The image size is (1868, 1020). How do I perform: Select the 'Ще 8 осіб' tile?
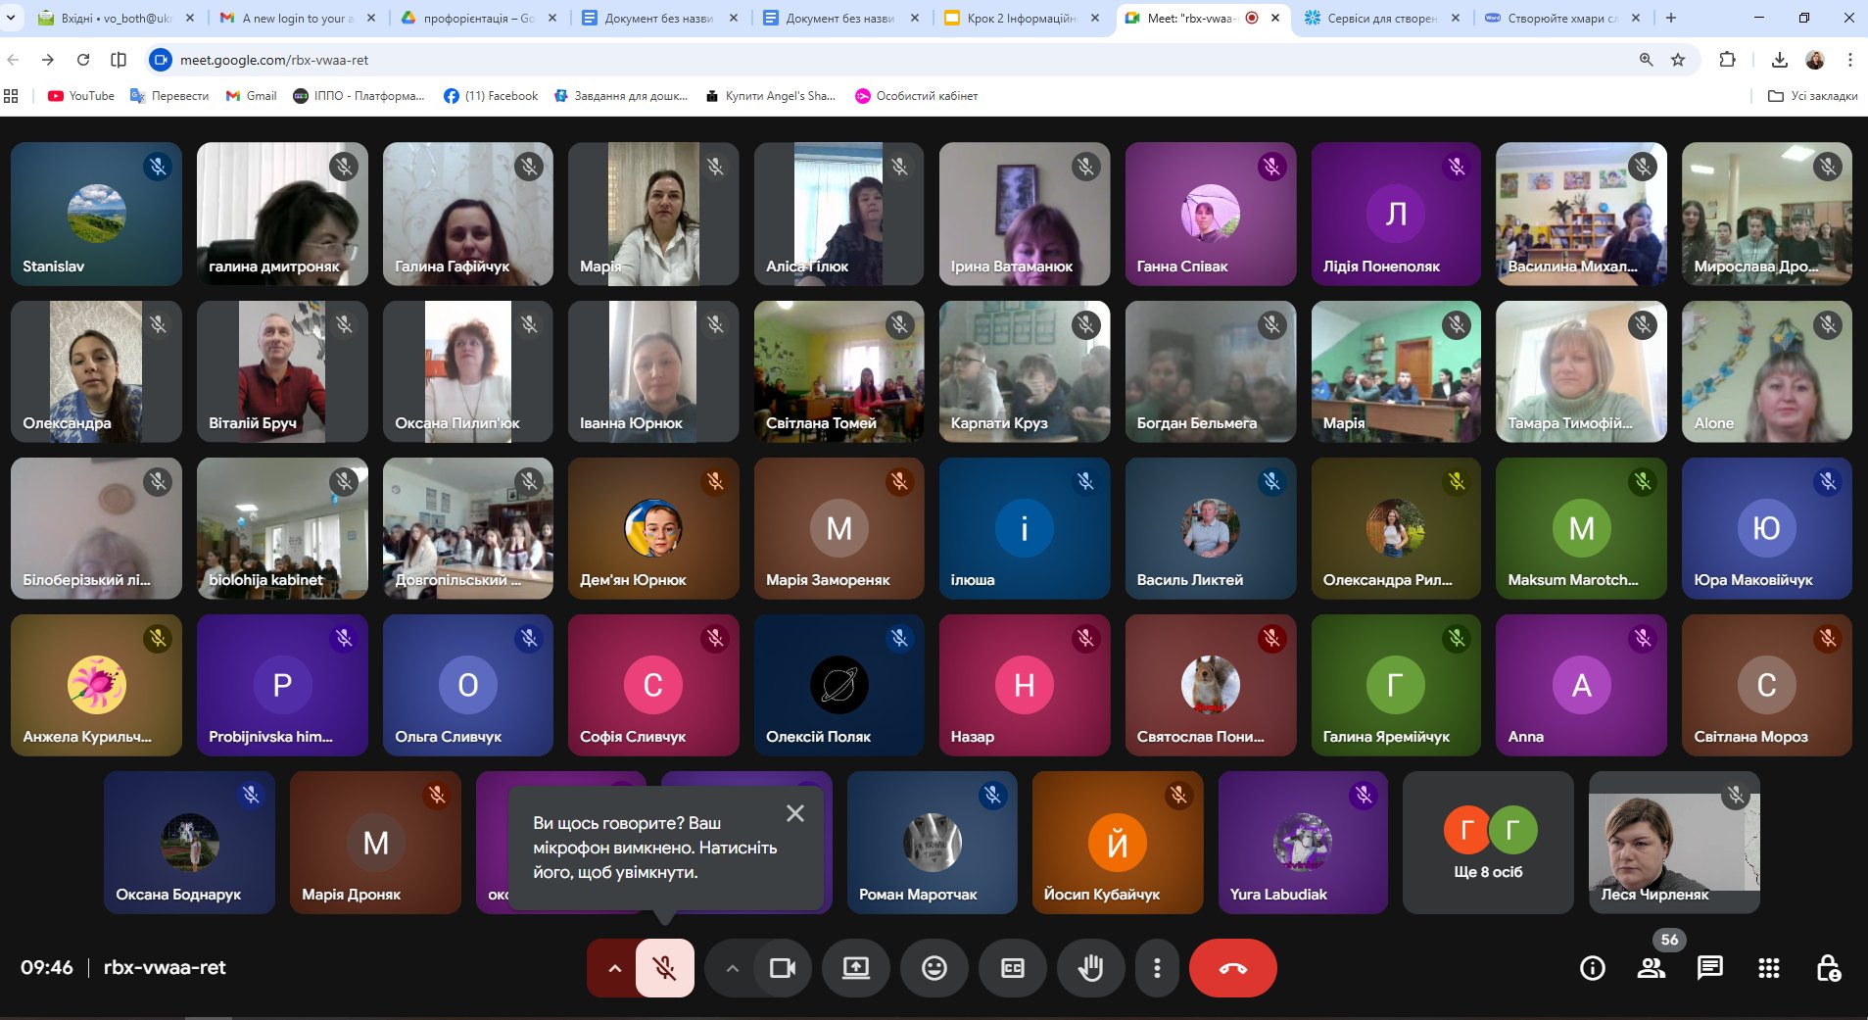pos(1487,843)
